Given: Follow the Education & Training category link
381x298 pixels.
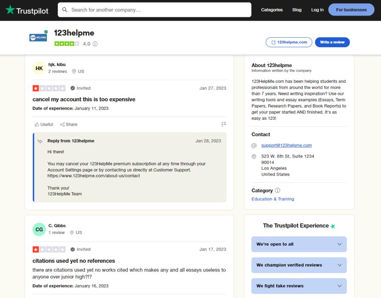Looking at the screenshot, I should click(273, 199).
